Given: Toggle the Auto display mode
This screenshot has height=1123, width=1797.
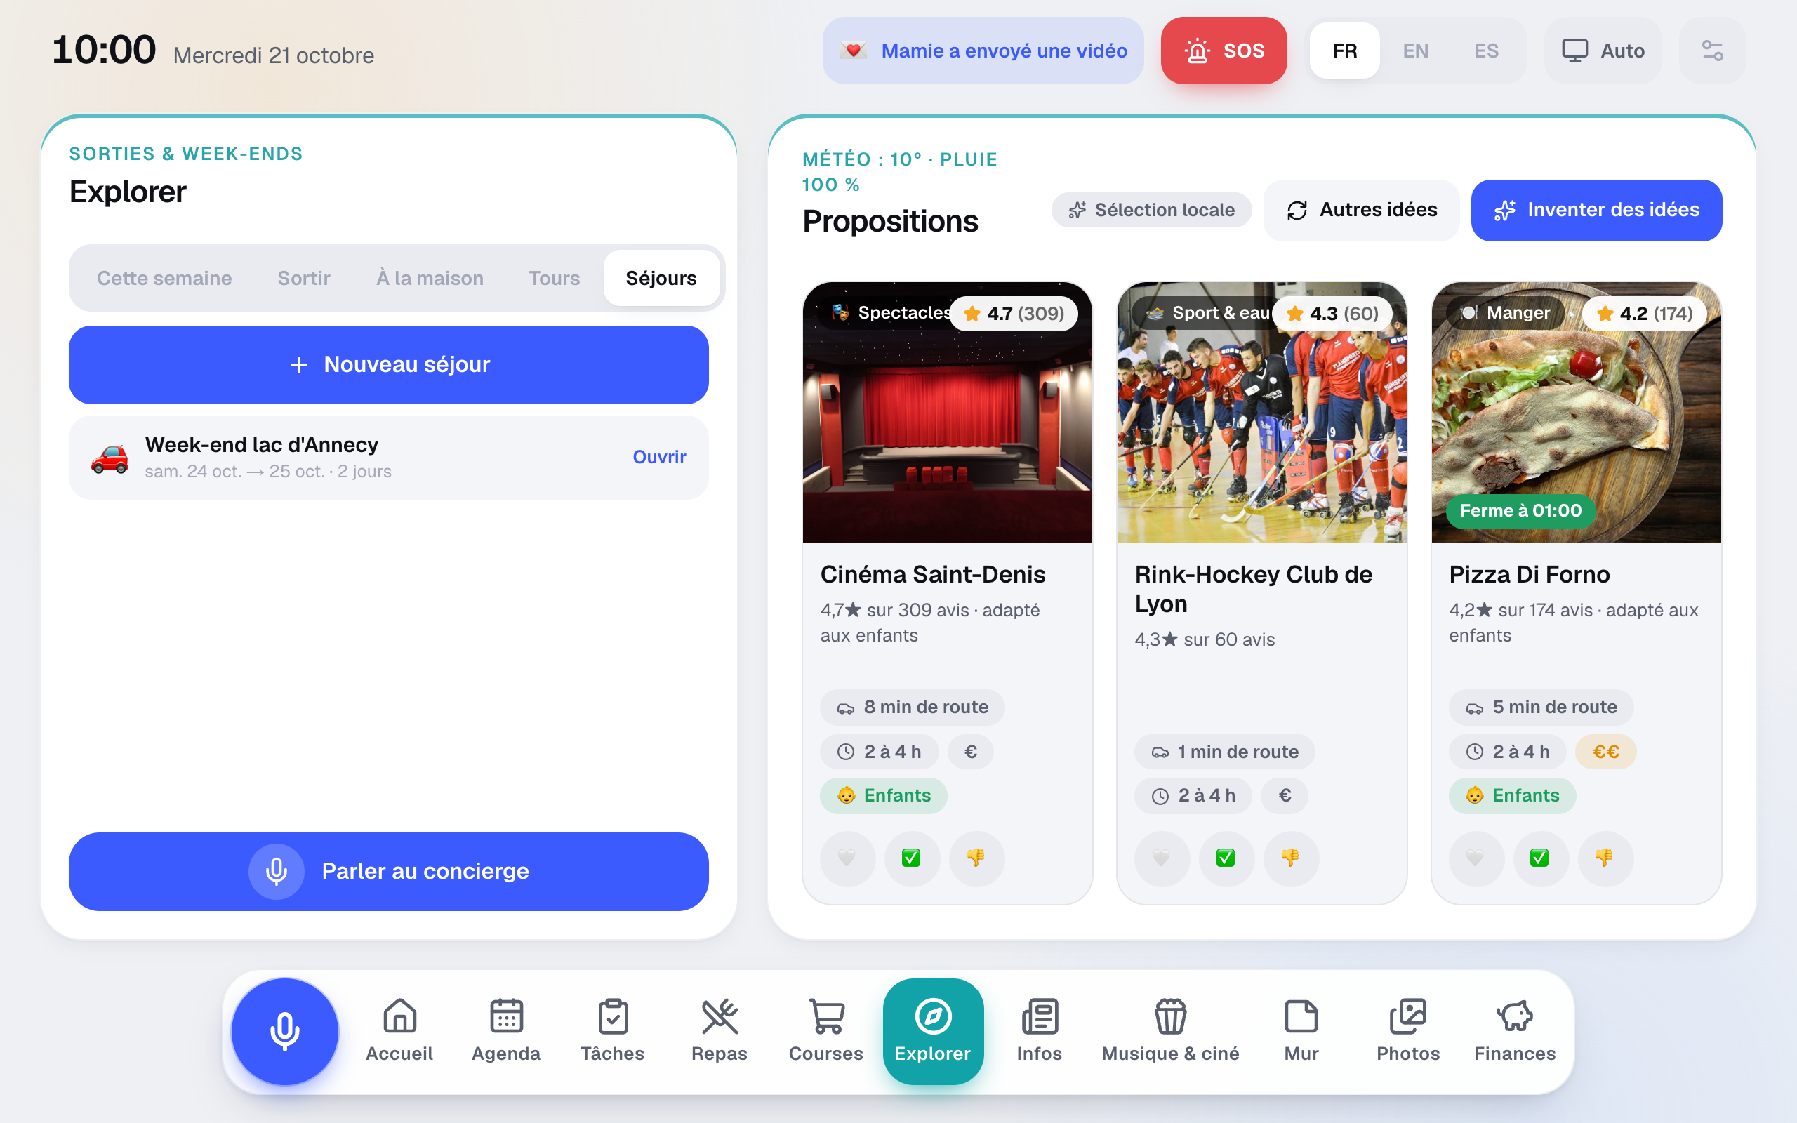Looking at the screenshot, I should point(1603,51).
